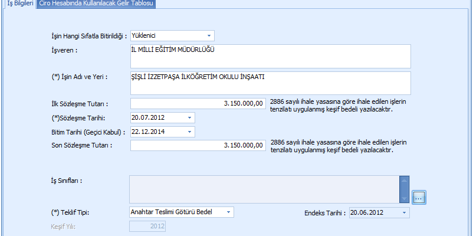This screenshot has width=473, height=236.
Task: Click the Son Sözleşme Tutarı amount field
Action: tap(197, 145)
